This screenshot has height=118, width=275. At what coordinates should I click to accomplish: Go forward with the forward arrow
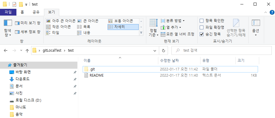[x=14, y=50]
